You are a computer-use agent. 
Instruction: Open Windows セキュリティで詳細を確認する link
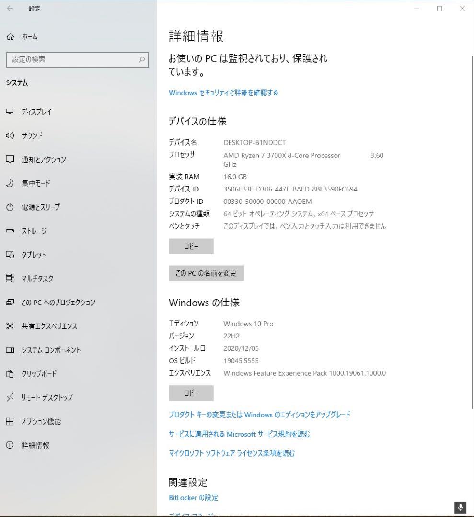(x=223, y=93)
